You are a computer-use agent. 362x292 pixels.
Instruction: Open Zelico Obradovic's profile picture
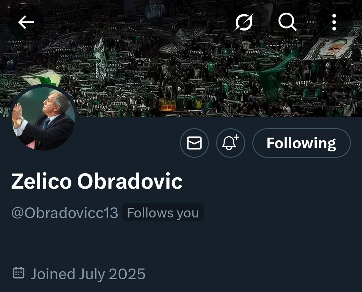click(x=44, y=118)
